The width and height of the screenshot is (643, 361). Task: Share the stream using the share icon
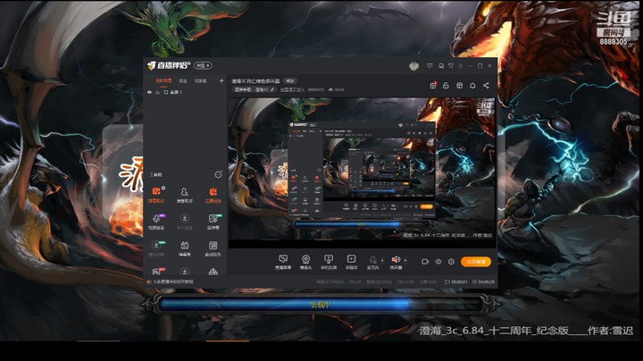(486, 85)
